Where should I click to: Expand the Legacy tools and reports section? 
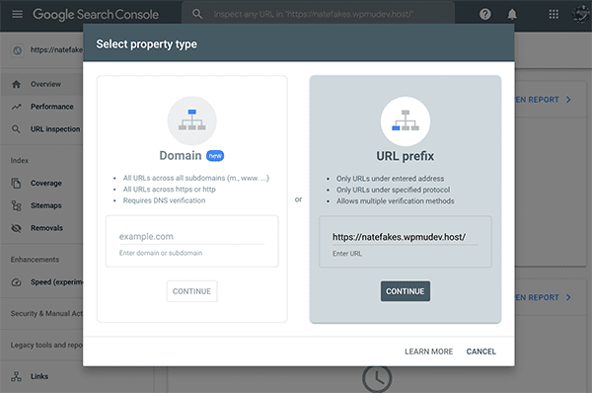pos(46,345)
